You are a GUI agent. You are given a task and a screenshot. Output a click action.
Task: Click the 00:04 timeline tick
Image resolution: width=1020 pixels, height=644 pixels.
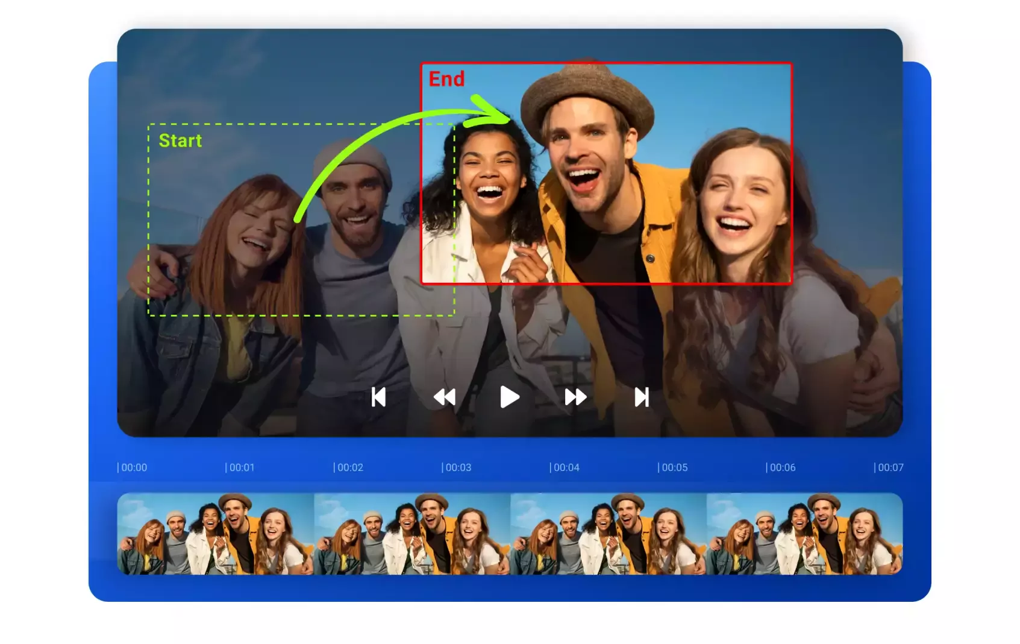[565, 467]
